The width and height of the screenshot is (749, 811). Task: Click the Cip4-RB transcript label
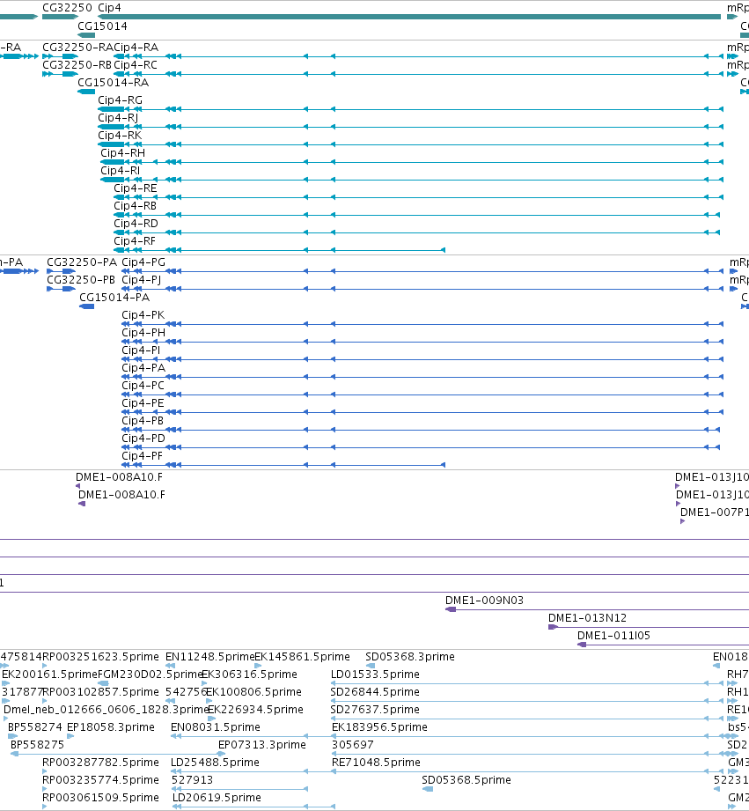[135, 206]
